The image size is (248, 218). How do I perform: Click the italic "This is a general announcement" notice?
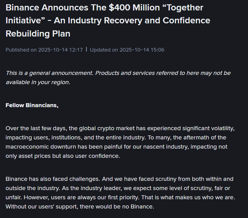(x=50, y=73)
